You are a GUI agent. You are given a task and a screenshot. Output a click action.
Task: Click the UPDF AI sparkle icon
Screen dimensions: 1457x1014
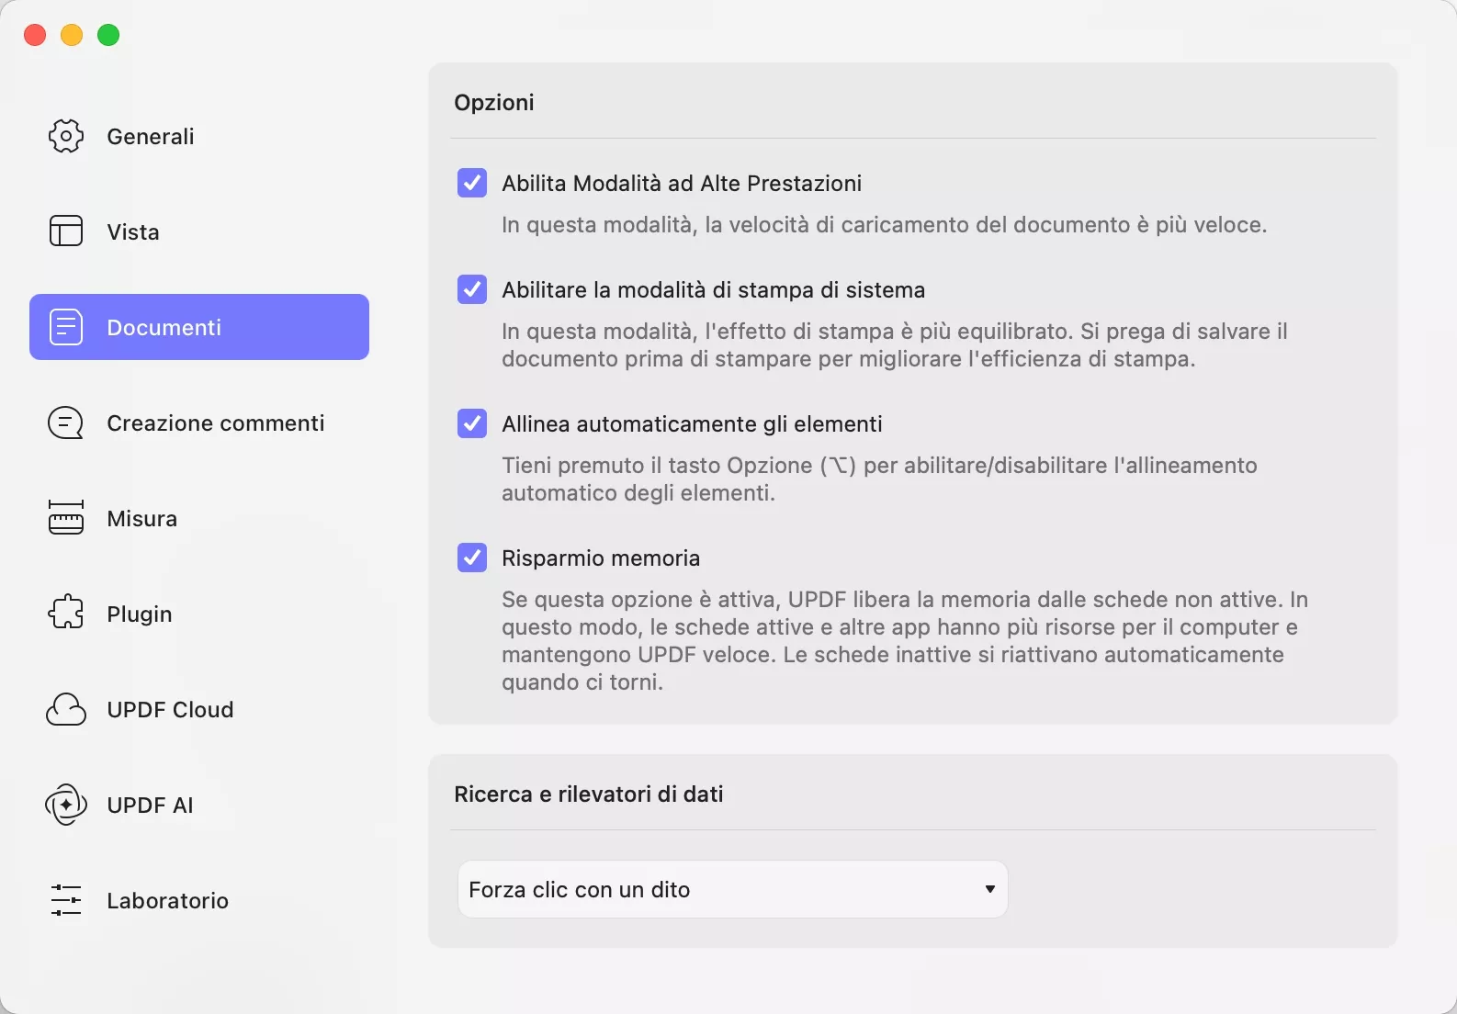click(64, 805)
